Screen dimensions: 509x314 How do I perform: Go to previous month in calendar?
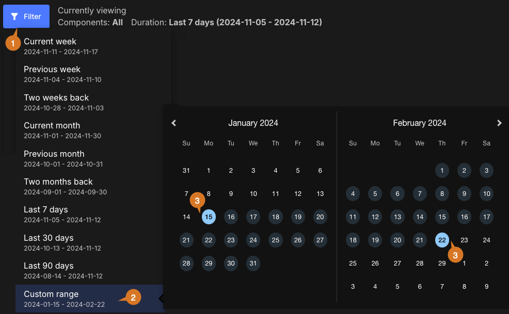point(174,123)
